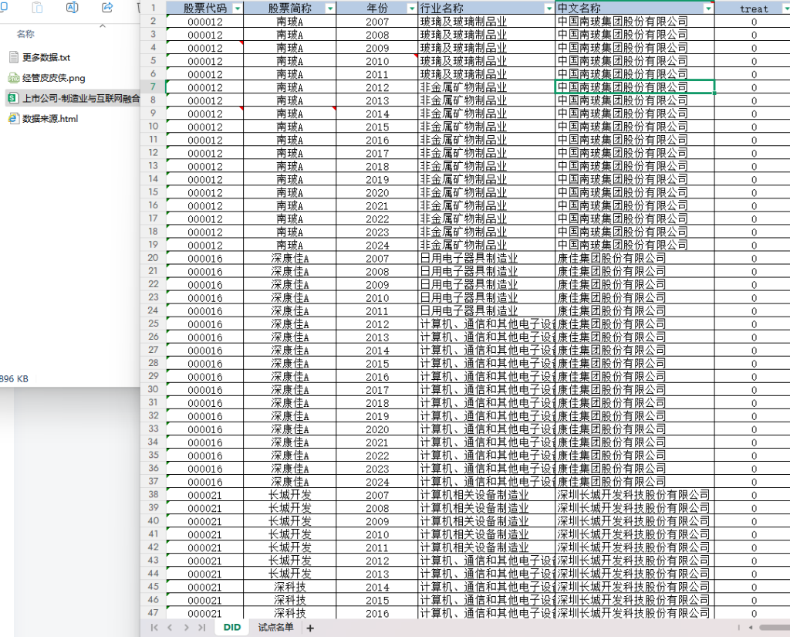Click the browser icon for 数据来源.html
Viewport: 790px width, 637px height.
tap(14, 119)
